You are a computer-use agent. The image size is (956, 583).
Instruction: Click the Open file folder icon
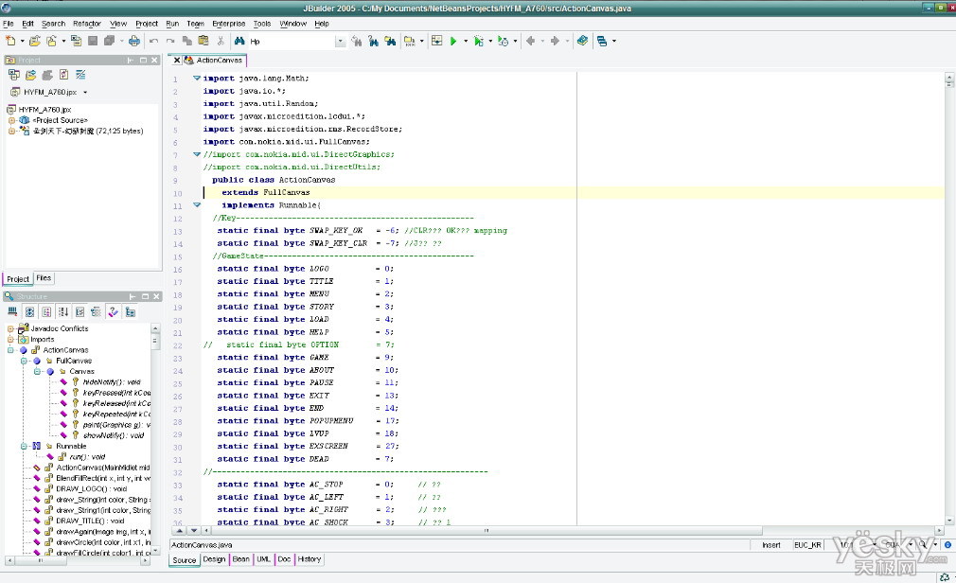(x=35, y=41)
